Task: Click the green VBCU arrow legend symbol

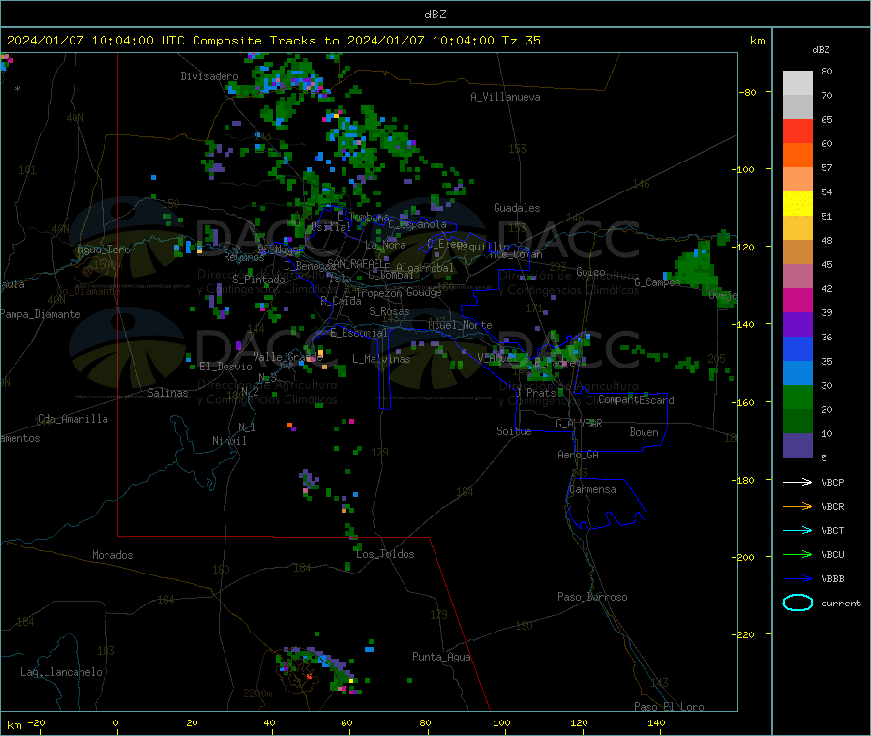Action: pyautogui.click(x=797, y=554)
